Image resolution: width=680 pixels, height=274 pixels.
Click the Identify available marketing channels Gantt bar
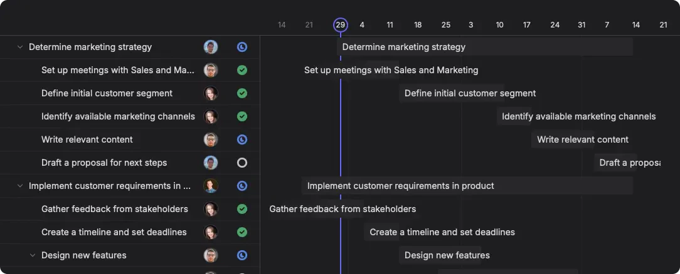click(514, 116)
